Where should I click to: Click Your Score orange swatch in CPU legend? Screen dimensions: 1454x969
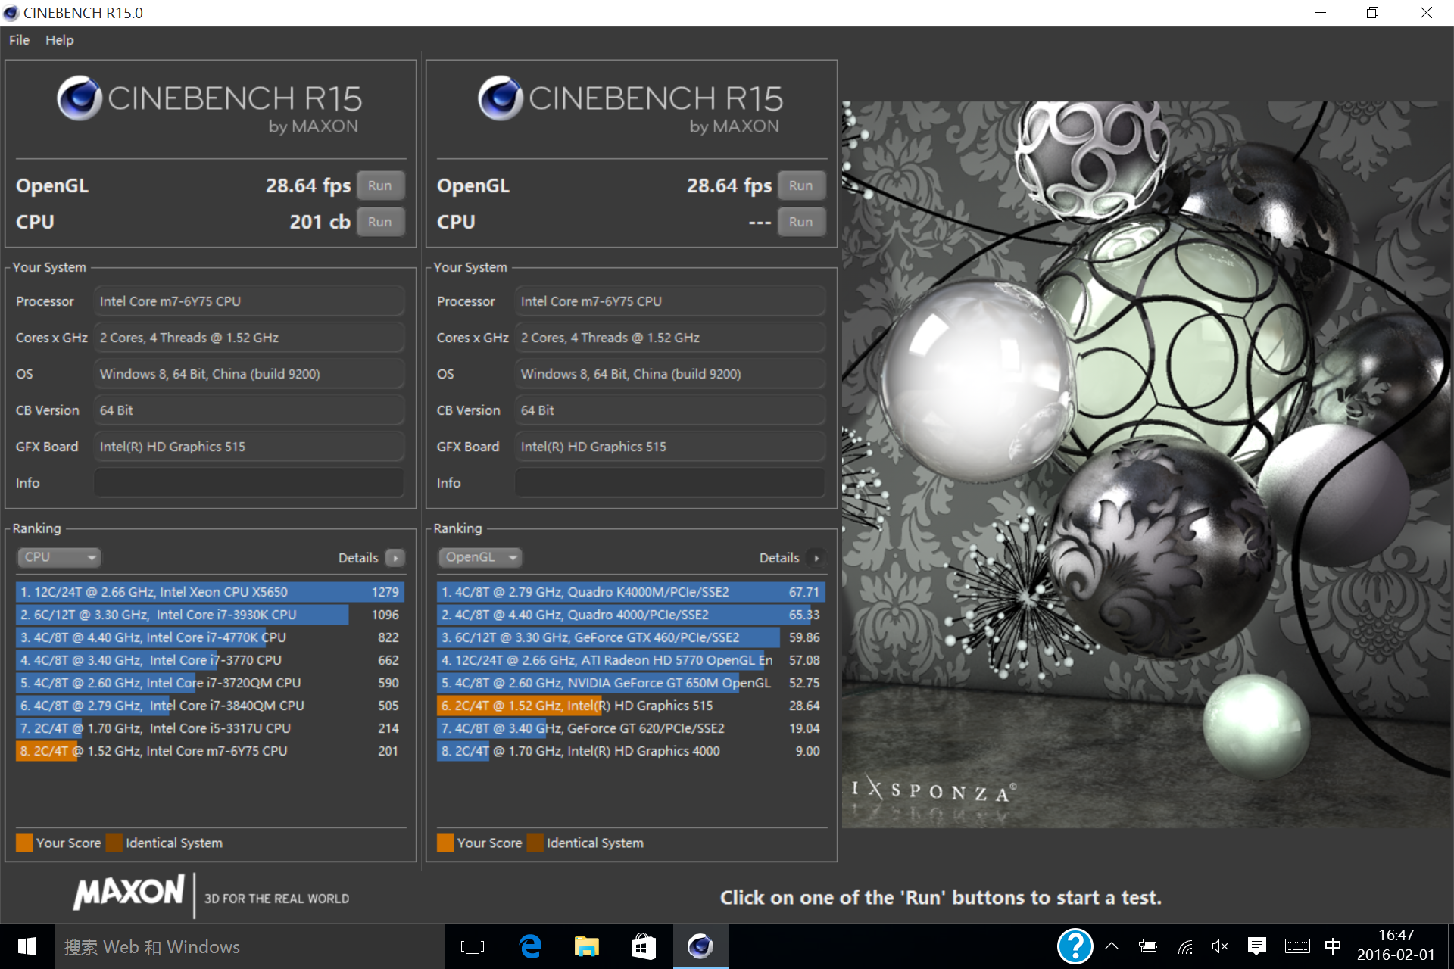click(x=24, y=843)
